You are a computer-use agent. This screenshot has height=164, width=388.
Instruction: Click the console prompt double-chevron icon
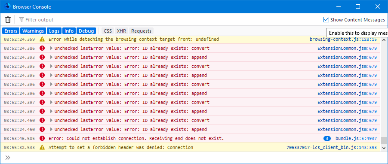pyautogui.click(x=8, y=158)
